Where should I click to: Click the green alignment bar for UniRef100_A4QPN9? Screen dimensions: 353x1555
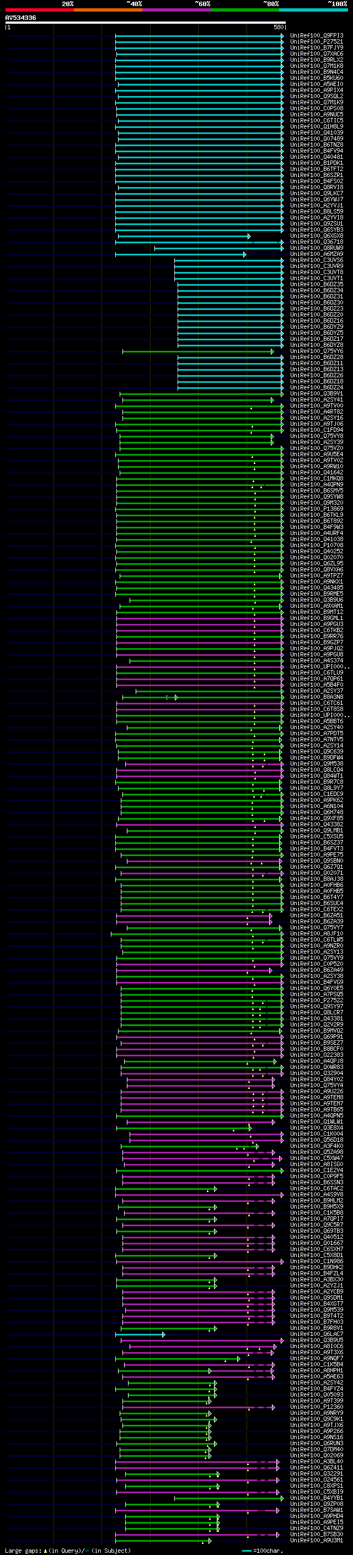click(x=200, y=485)
